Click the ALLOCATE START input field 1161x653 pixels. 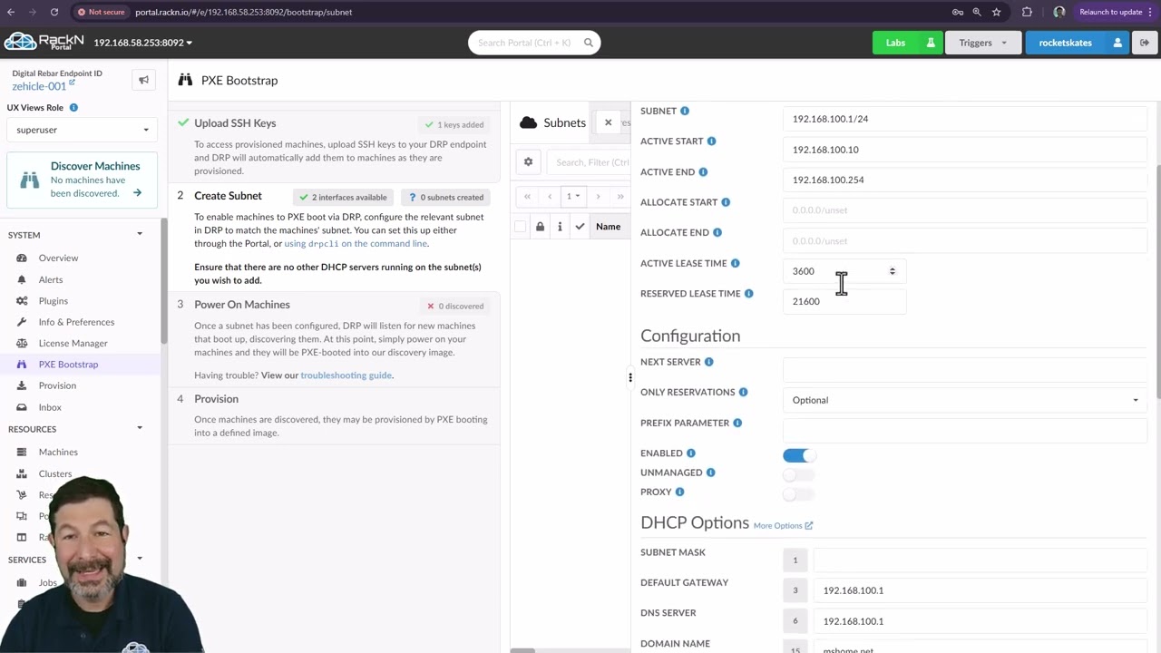pos(965,210)
